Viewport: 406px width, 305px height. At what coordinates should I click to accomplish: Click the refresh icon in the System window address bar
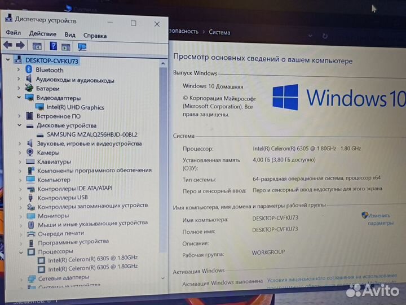click(x=325, y=36)
